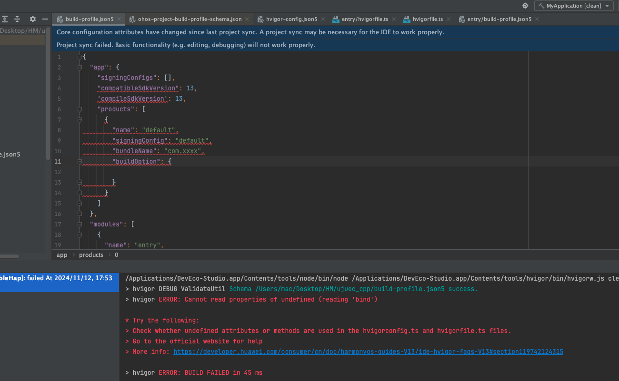This screenshot has height=381, width=619.
Task: Click the "compatibleSdkVersion" key on line 4
Action: pyautogui.click(x=138, y=88)
